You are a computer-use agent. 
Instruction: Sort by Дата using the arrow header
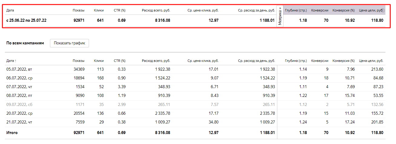tap(12, 61)
